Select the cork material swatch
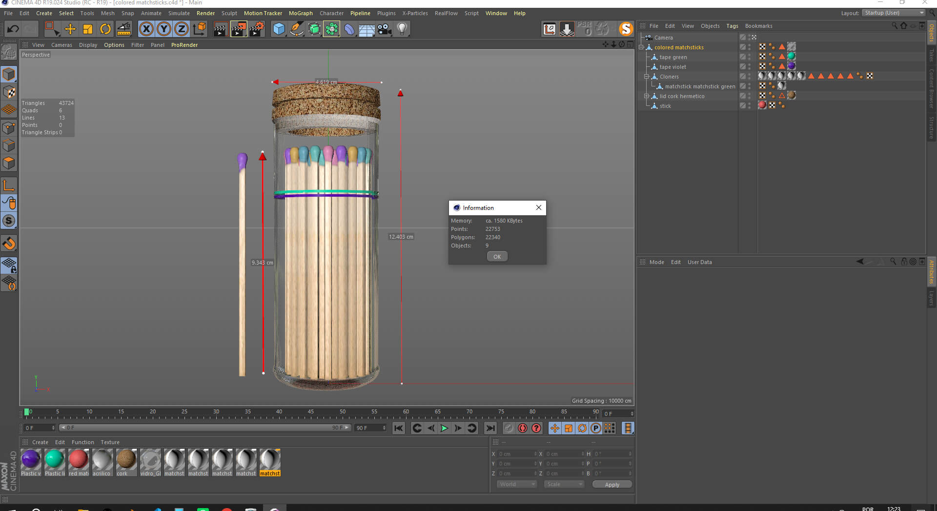Screen dimensions: 937x511 coord(126,462)
